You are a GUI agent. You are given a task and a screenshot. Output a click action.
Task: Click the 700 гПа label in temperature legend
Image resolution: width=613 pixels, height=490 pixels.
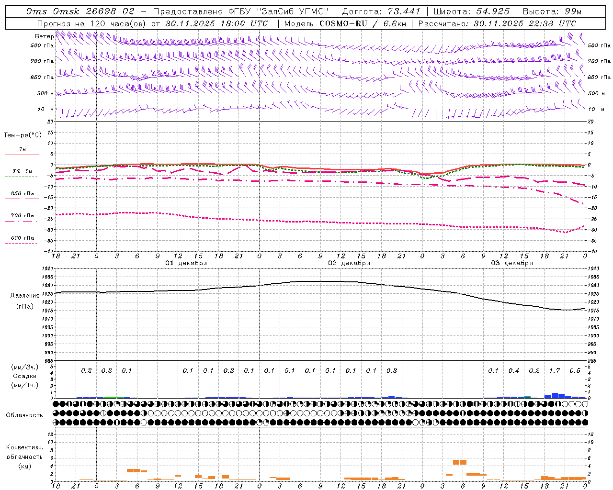click(x=23, y=215)
